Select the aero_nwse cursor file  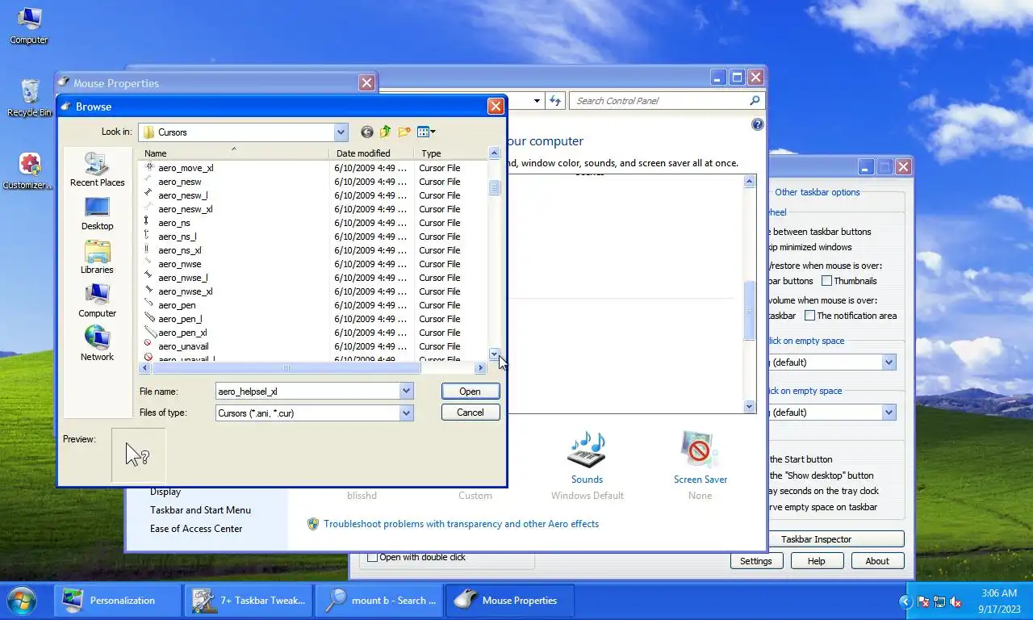180,264
